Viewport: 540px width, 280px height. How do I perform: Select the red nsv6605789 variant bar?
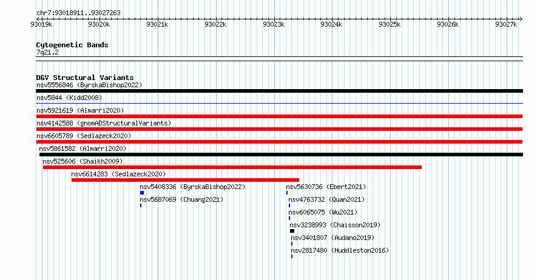point(279,142)
